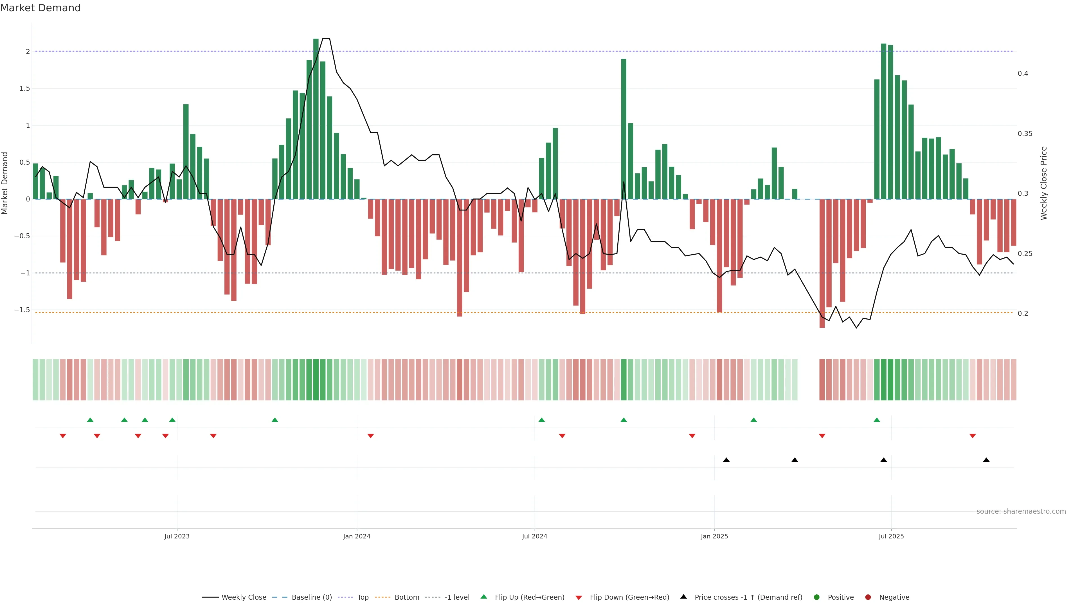The image size is (1080, 607).
Task: Click the last black price-cross triangle marker
Action: (986, 460)
